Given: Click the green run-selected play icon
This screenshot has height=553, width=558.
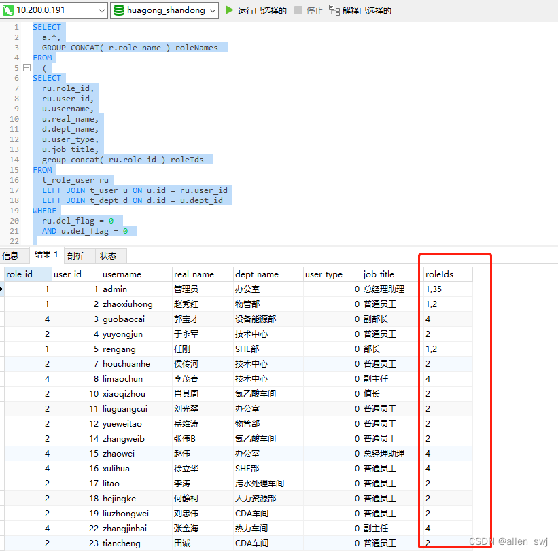Looking at the screenshot, I should [x=229, y=10].
